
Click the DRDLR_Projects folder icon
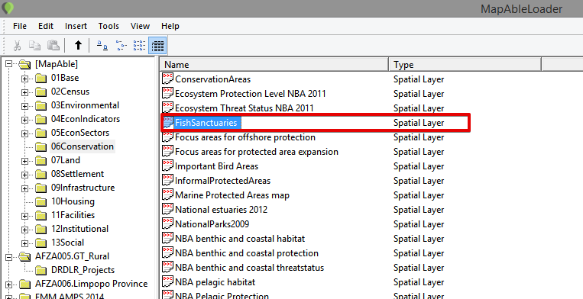[x=41, y=271]
